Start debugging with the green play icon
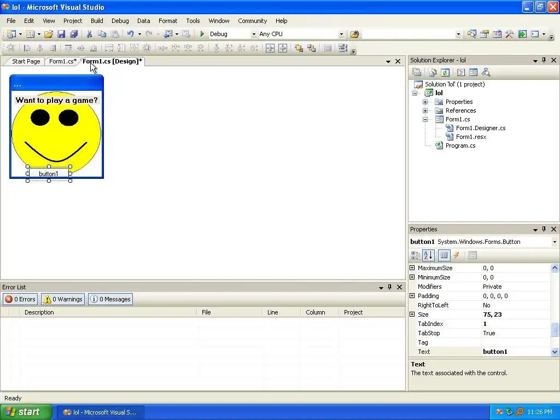 click(x=202, y=34)
